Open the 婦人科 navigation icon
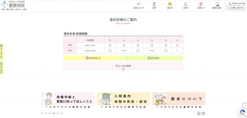247x118 pixels. [x=170, y=6]
